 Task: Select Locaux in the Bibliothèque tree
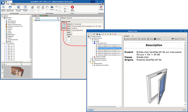pyautogui.click(x=9, y=19)
